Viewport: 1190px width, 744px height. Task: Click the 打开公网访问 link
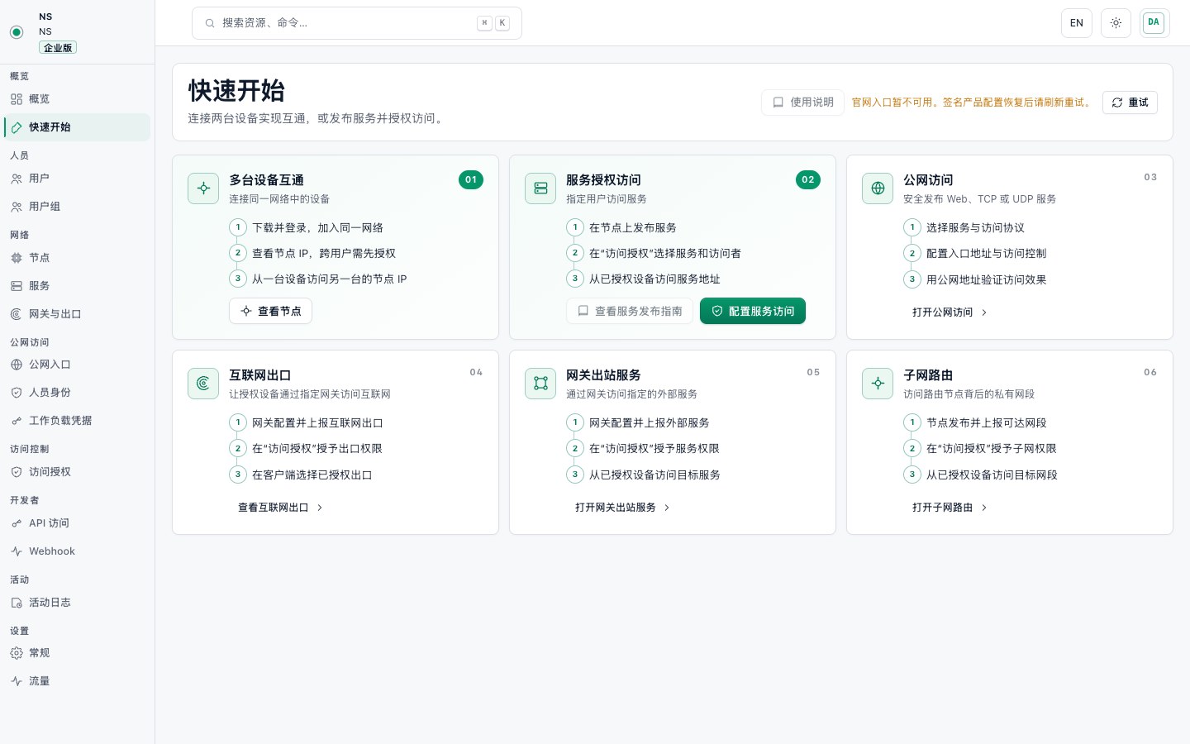coord(950,312)
